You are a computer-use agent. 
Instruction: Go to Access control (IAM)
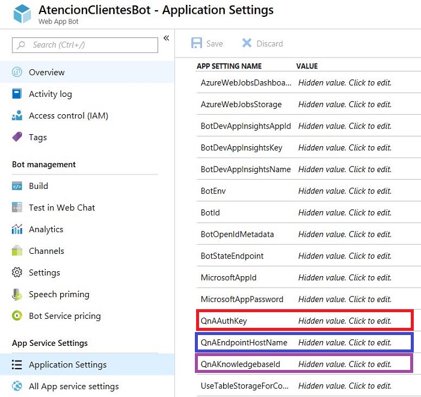click(87, 115)
